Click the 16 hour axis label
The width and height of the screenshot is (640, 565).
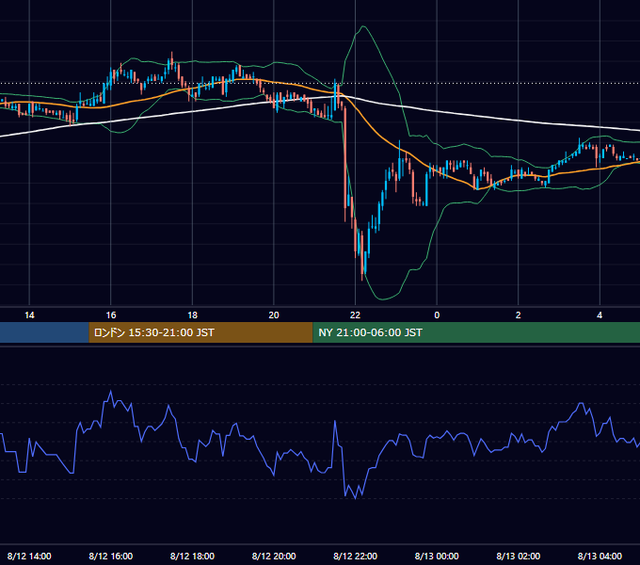[111, 315]
